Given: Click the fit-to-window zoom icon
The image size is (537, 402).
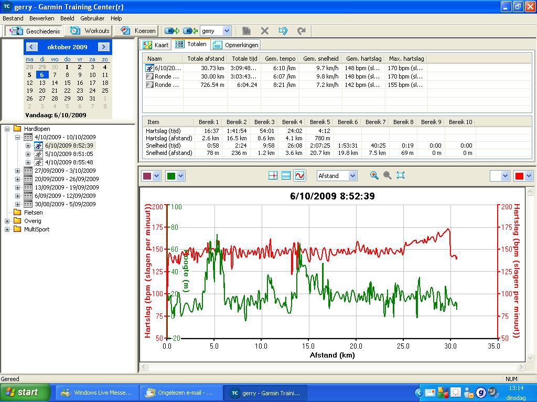Looking at the screenshot, I should (x=401, y=175).
